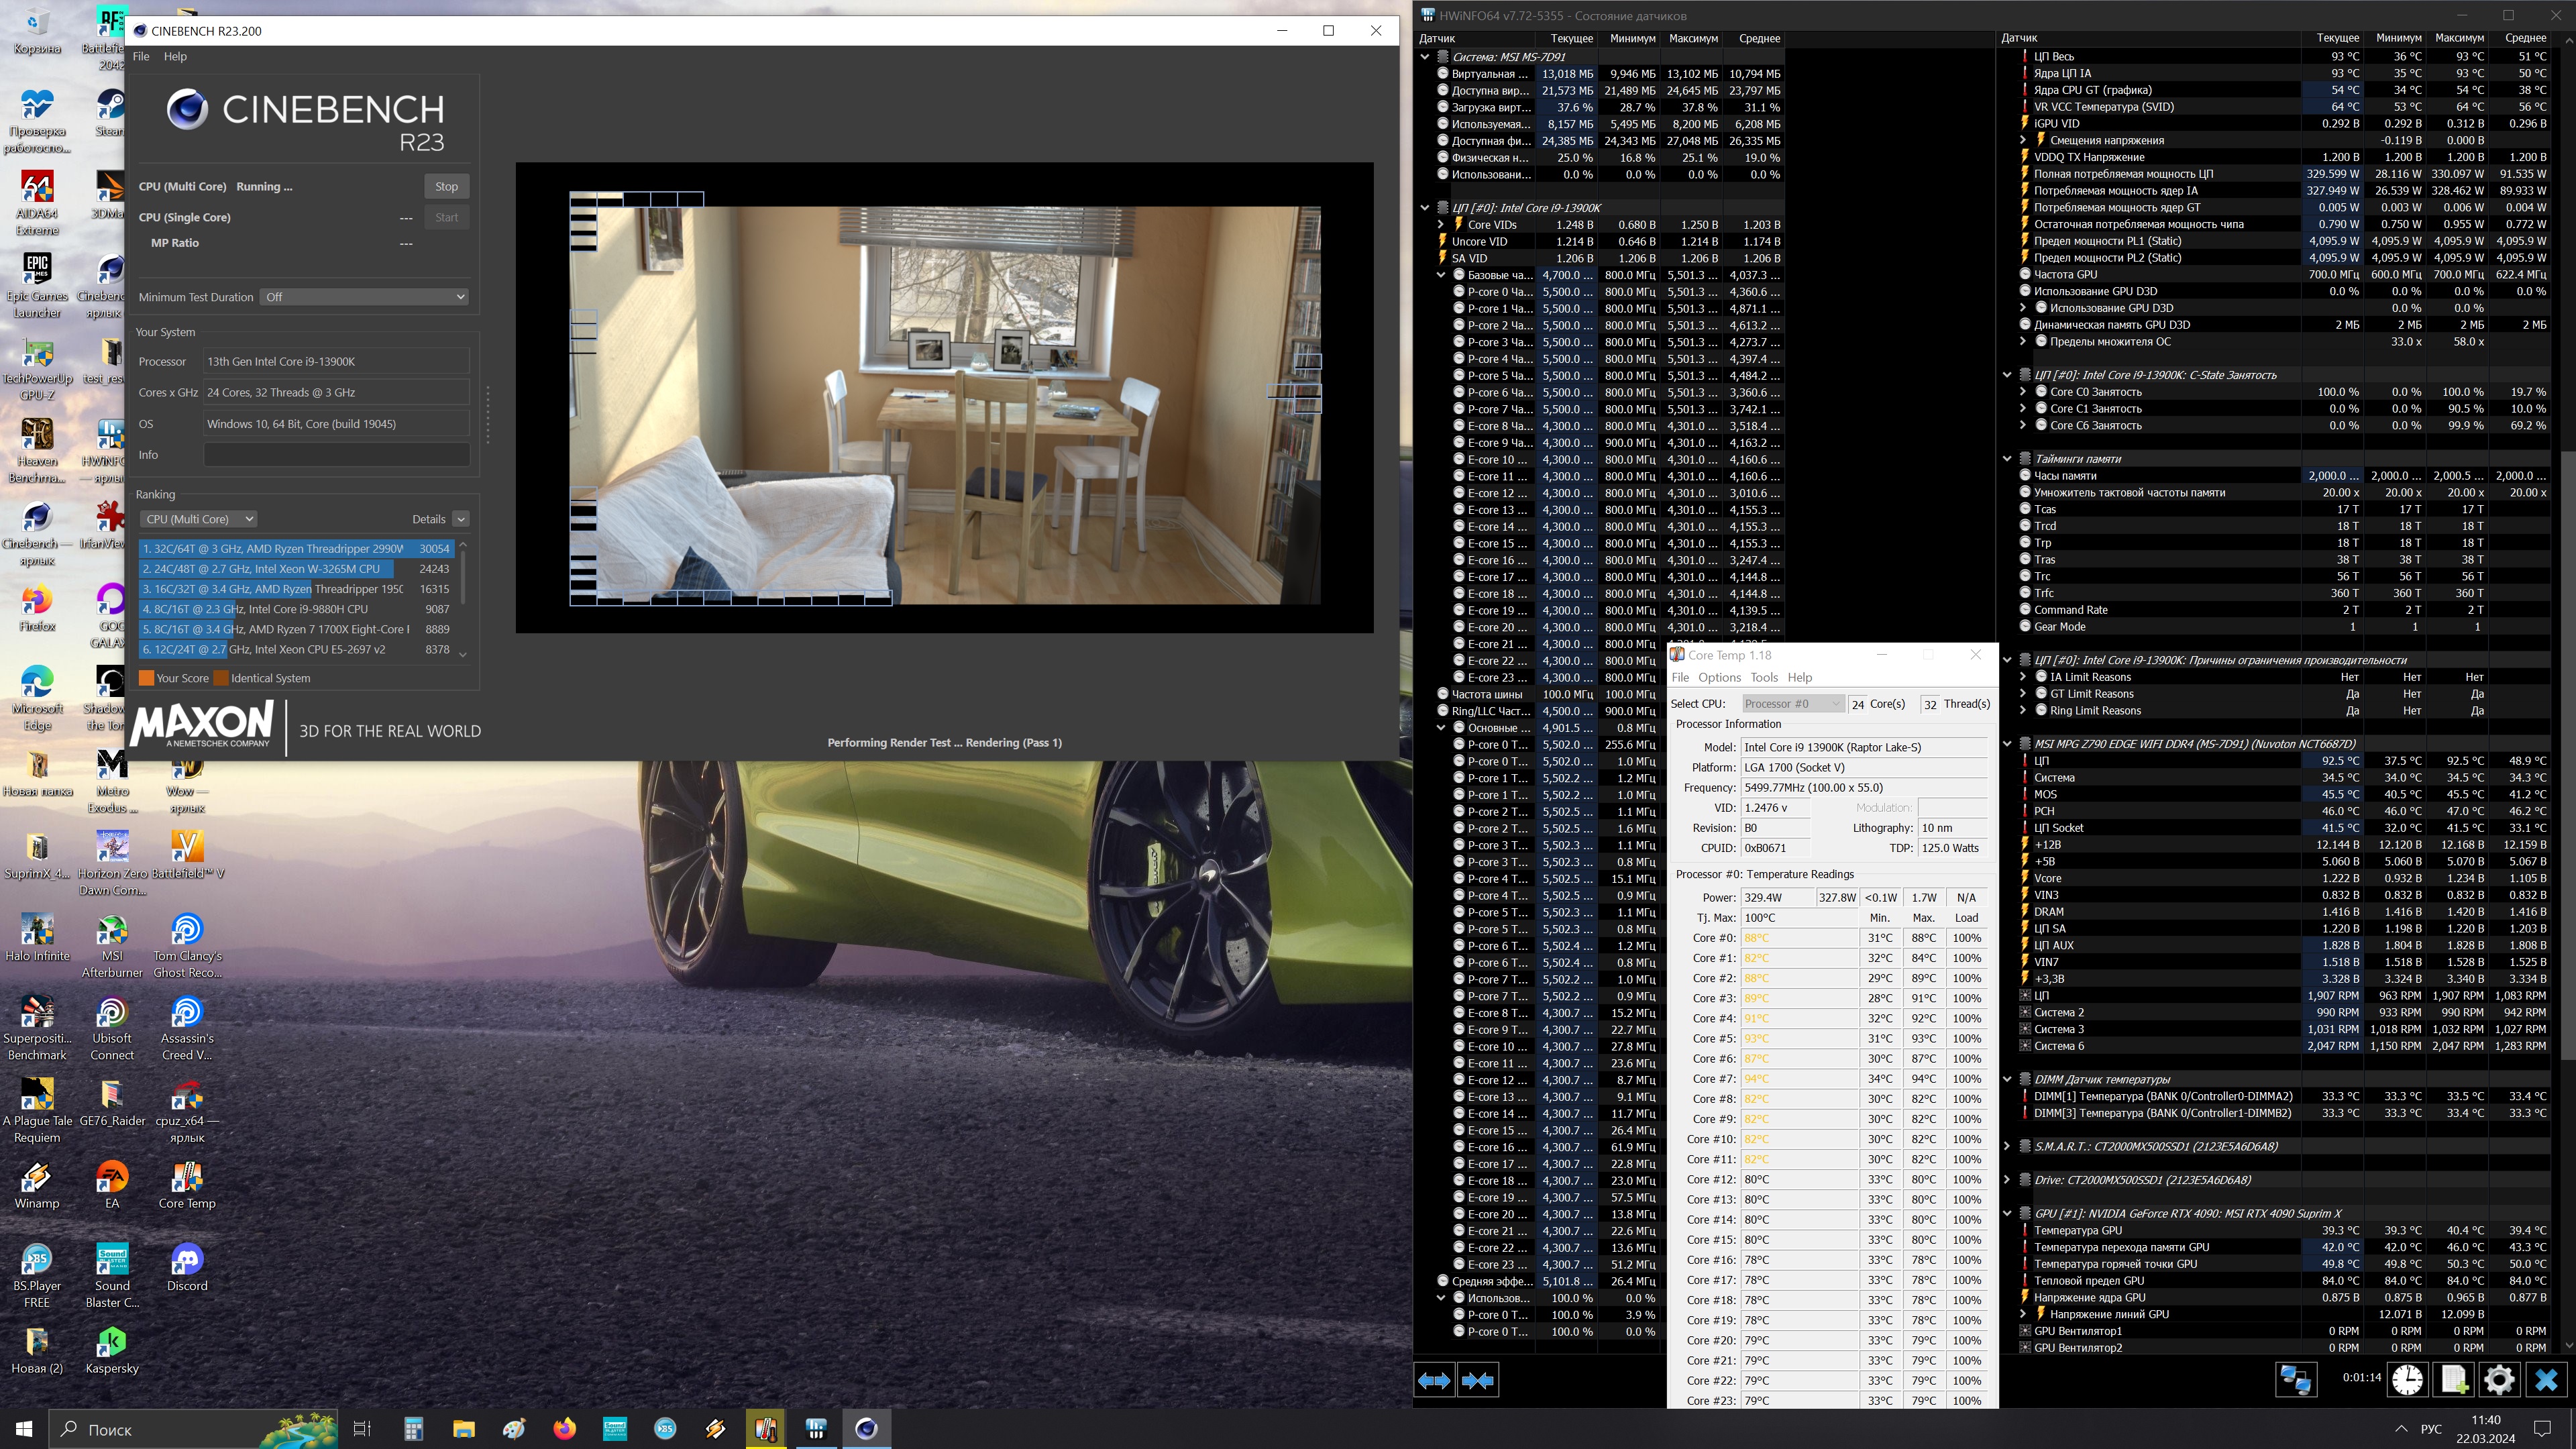Open Cinebench File menu
This screenshot has height=1449, width=2576.
pyautogui.click(x=141, y=56)
